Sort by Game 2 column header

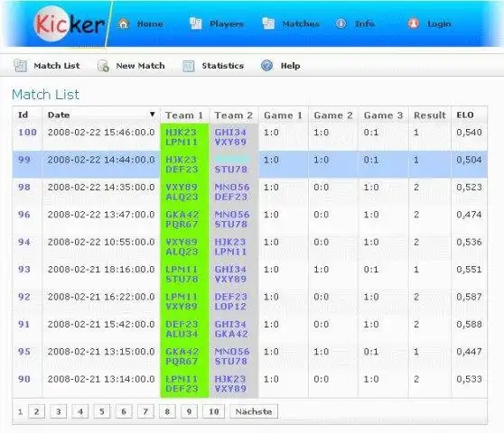point(333,115)
